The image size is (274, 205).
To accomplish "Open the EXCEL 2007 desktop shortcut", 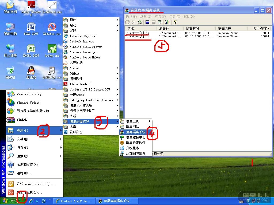I will click(x=31, y=51).
